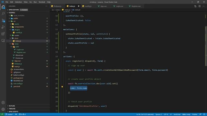Viewport: 207px width, 116px height.
Task: Expand the components folder
Action: coord(28,27)
